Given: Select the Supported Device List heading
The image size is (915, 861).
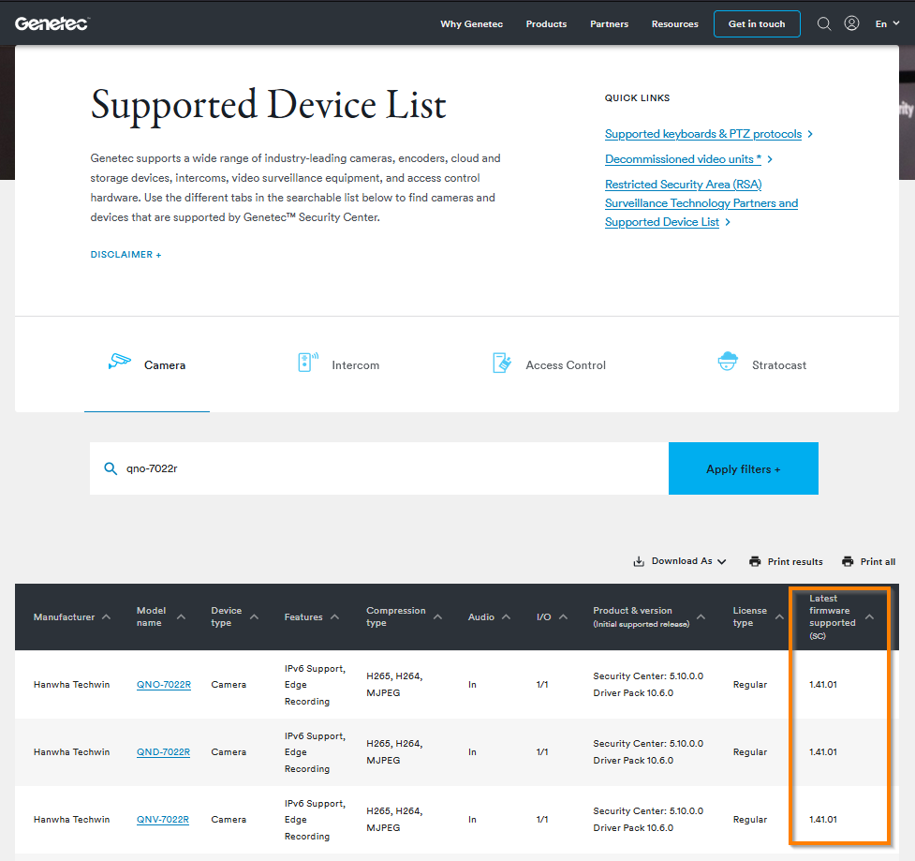Looking at the screenshot, I should coord(269,105).
